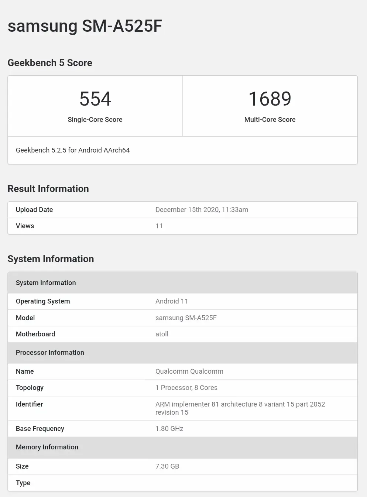Image resolution: width=367 pixels, height=497 pixels.
Task: Click the large 'System Information' section heading
Action: pyautogui.click(x=51, y=259)
